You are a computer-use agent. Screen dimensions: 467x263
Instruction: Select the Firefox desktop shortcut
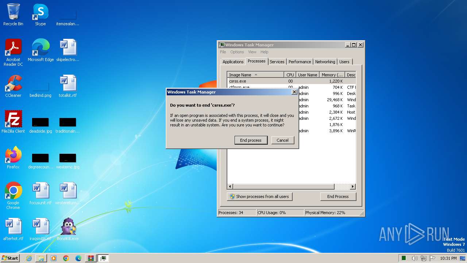[x=13, y=158]
